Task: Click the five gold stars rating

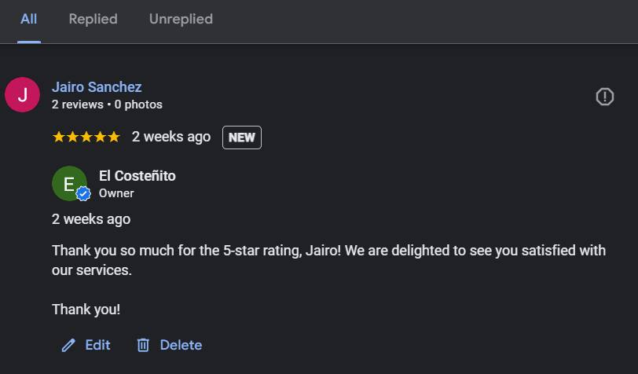Action: tap(86, 137)
